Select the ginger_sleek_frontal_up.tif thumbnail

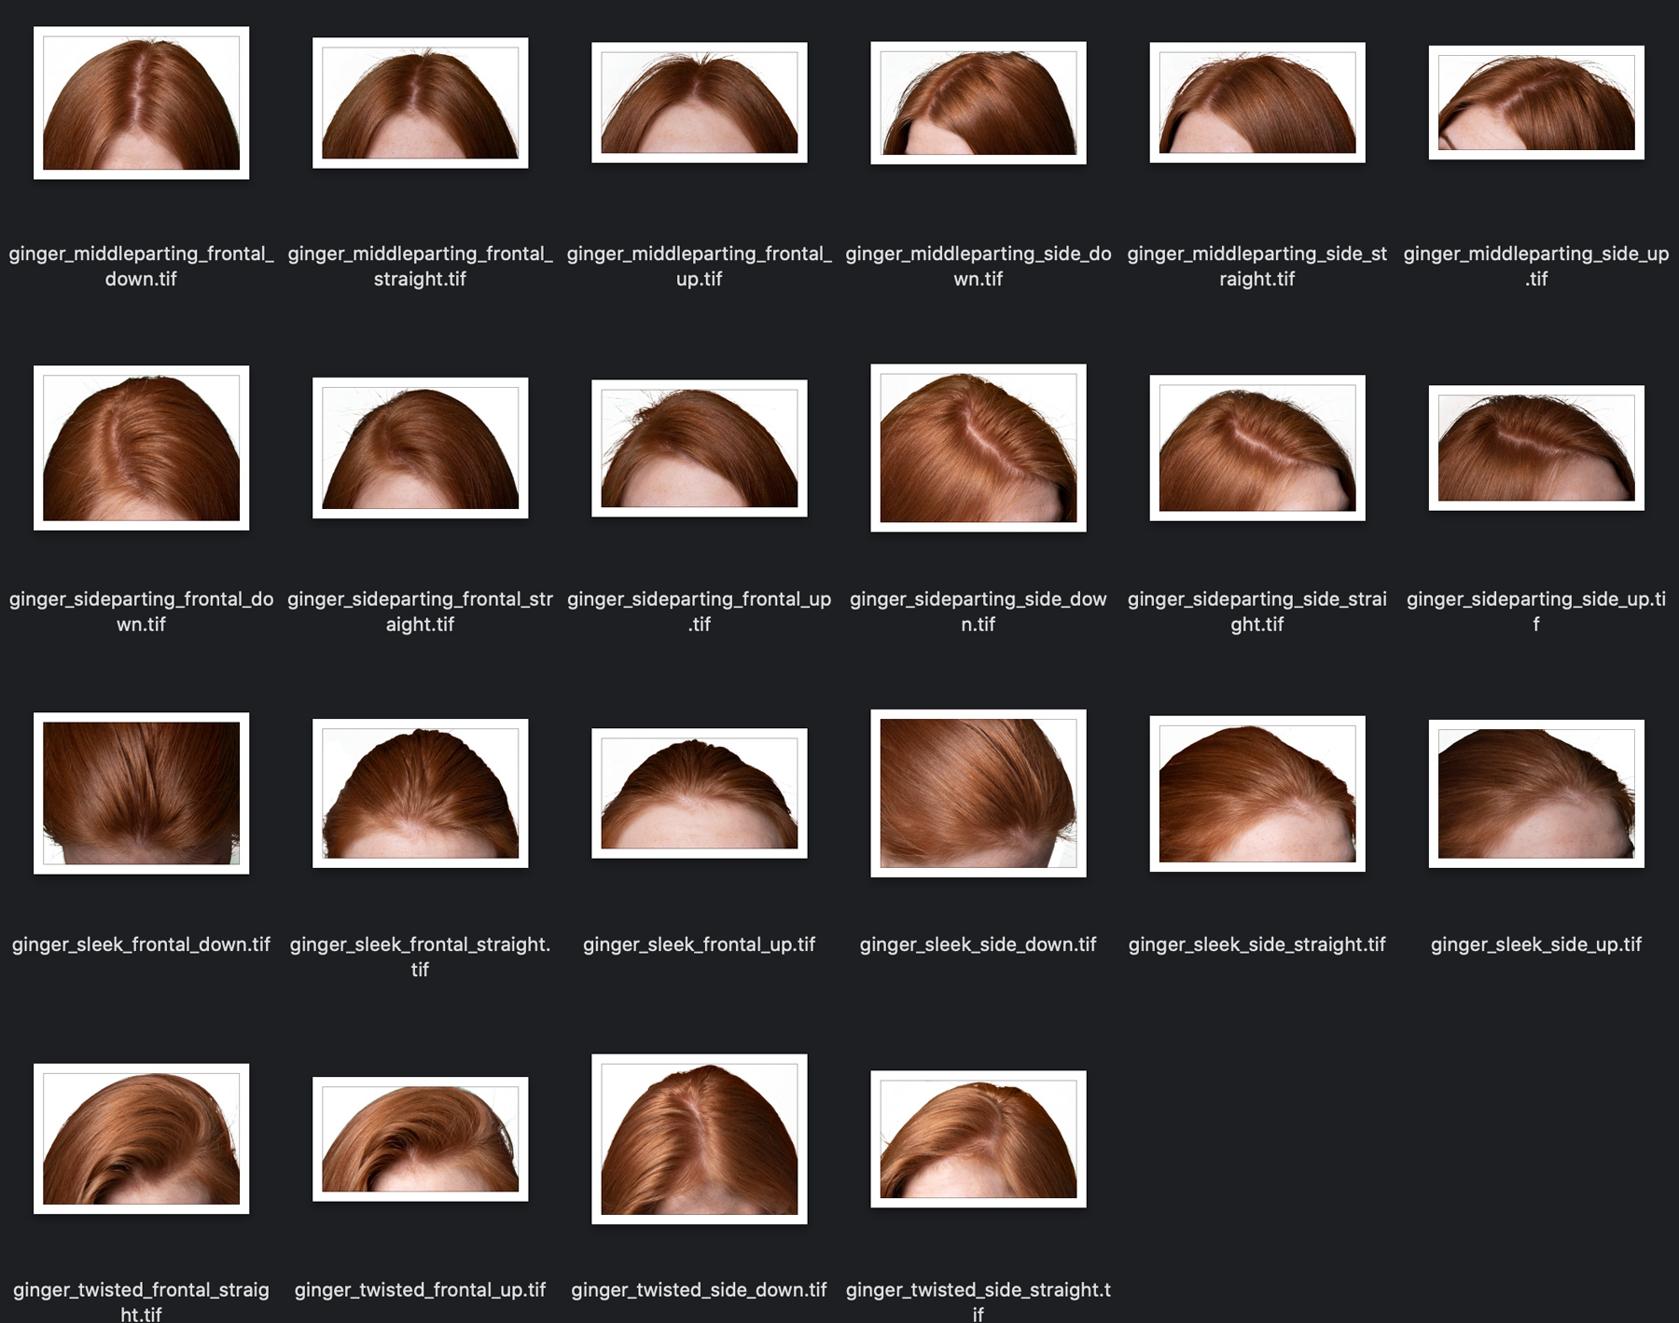[699, 793]
